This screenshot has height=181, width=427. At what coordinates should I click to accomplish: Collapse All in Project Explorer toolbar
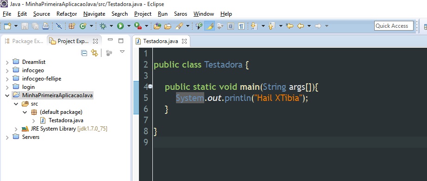click(x=84, y=53)
